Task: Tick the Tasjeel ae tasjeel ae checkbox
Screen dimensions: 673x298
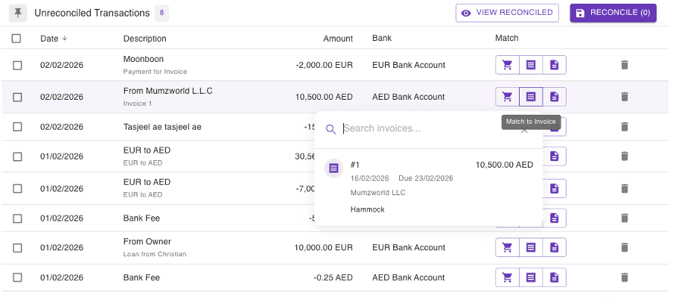Action: coord(17,127)
